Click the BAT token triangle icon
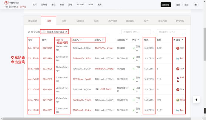 (178, 78)
